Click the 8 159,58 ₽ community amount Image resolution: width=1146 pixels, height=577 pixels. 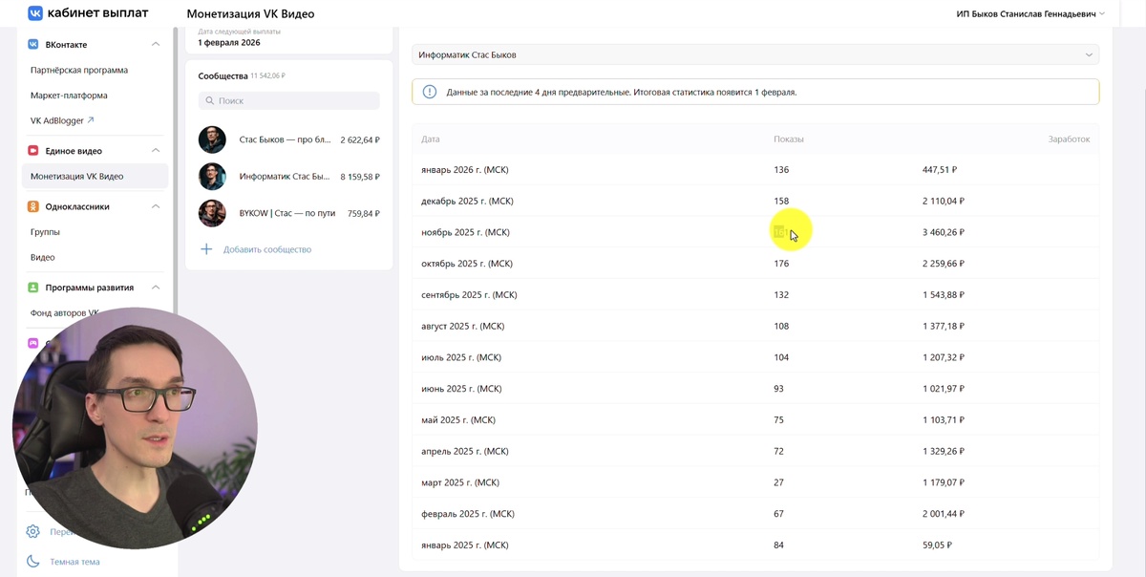click(360, 177)
